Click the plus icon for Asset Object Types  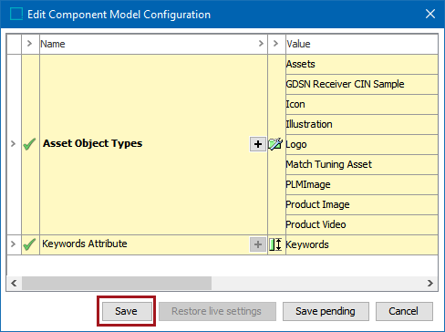[258, 144]
